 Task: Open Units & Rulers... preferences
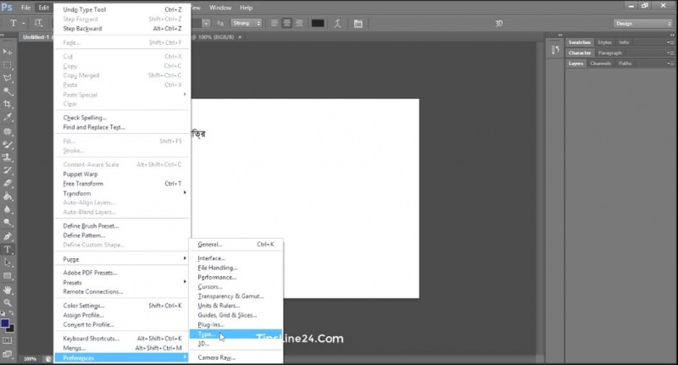pos(236,306)
